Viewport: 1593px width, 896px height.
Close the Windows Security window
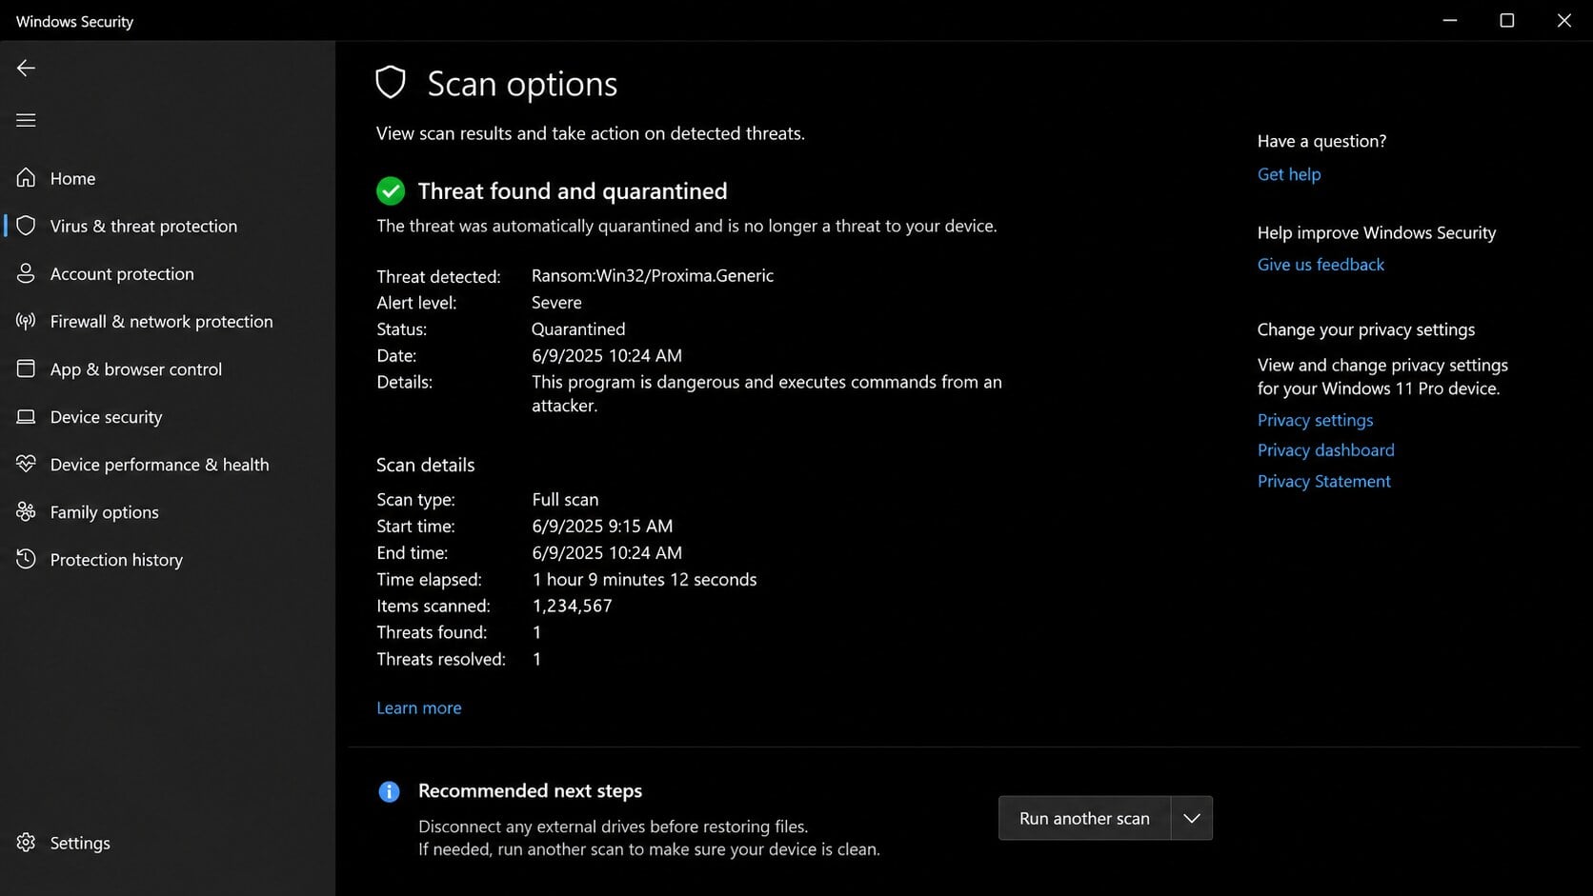(x=1564, y=20)
